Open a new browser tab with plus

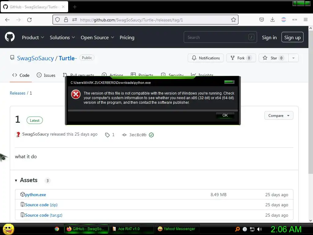pyautogui.click(x=75, y=7)
